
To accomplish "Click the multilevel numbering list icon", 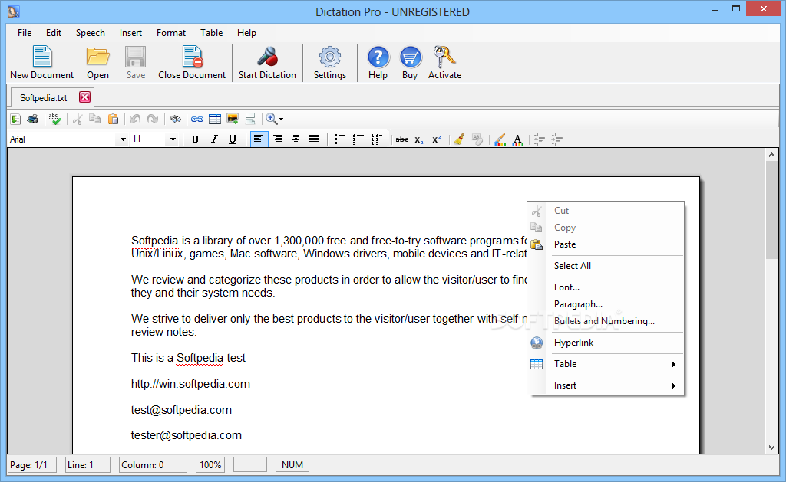I will tap(377, 139).
